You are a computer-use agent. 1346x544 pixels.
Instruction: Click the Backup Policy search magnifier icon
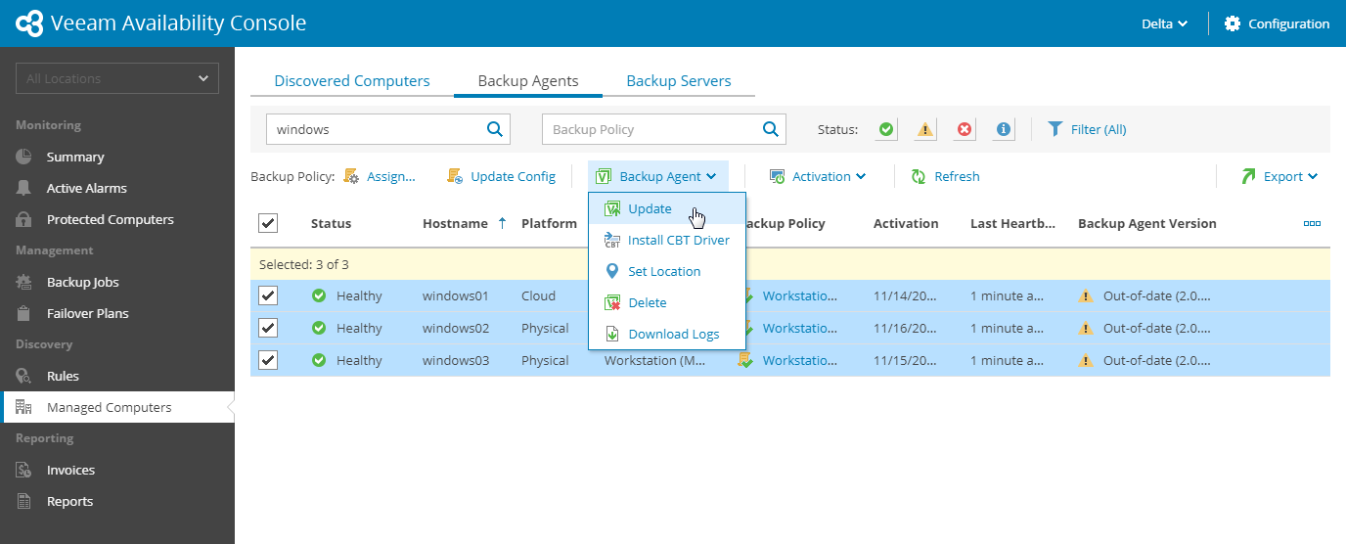coord(771,128)
